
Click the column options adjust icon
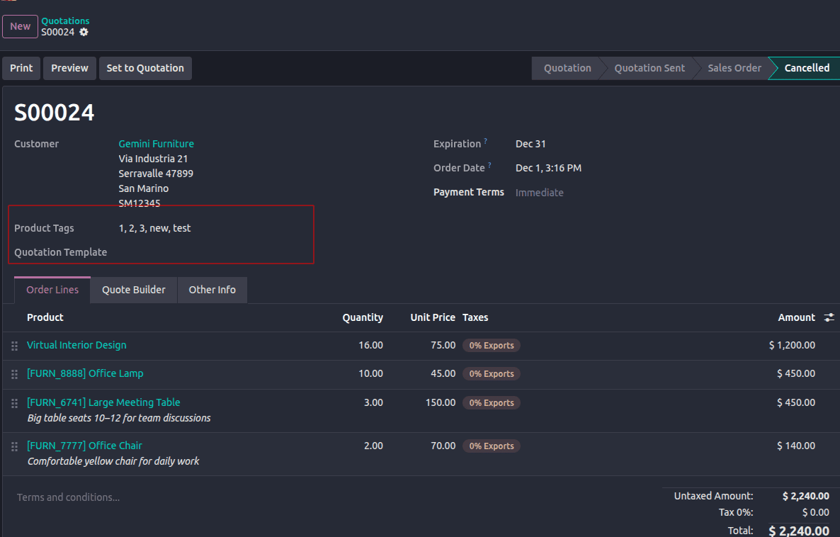[x=829, y=318]
